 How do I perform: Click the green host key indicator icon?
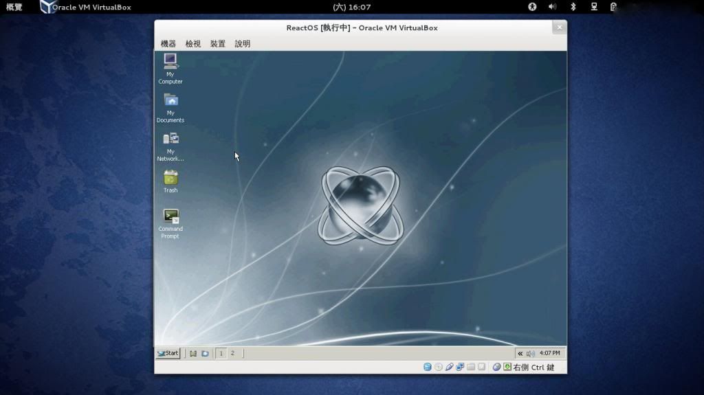click(x=507, y=367)
